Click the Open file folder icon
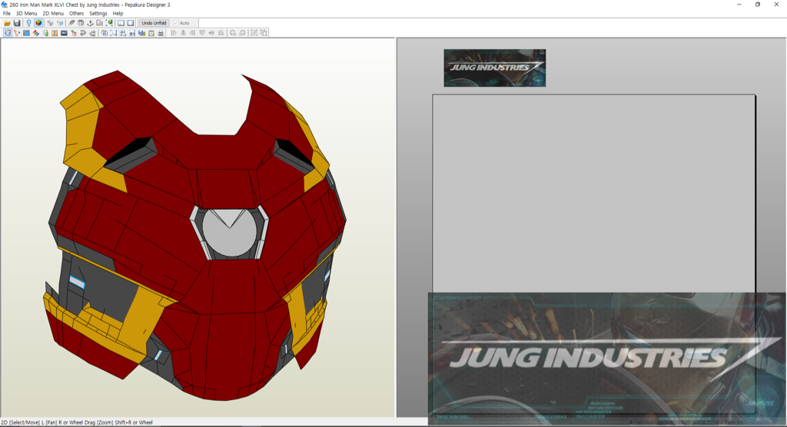This screenshot has width=787, height=427. (7, 23)
